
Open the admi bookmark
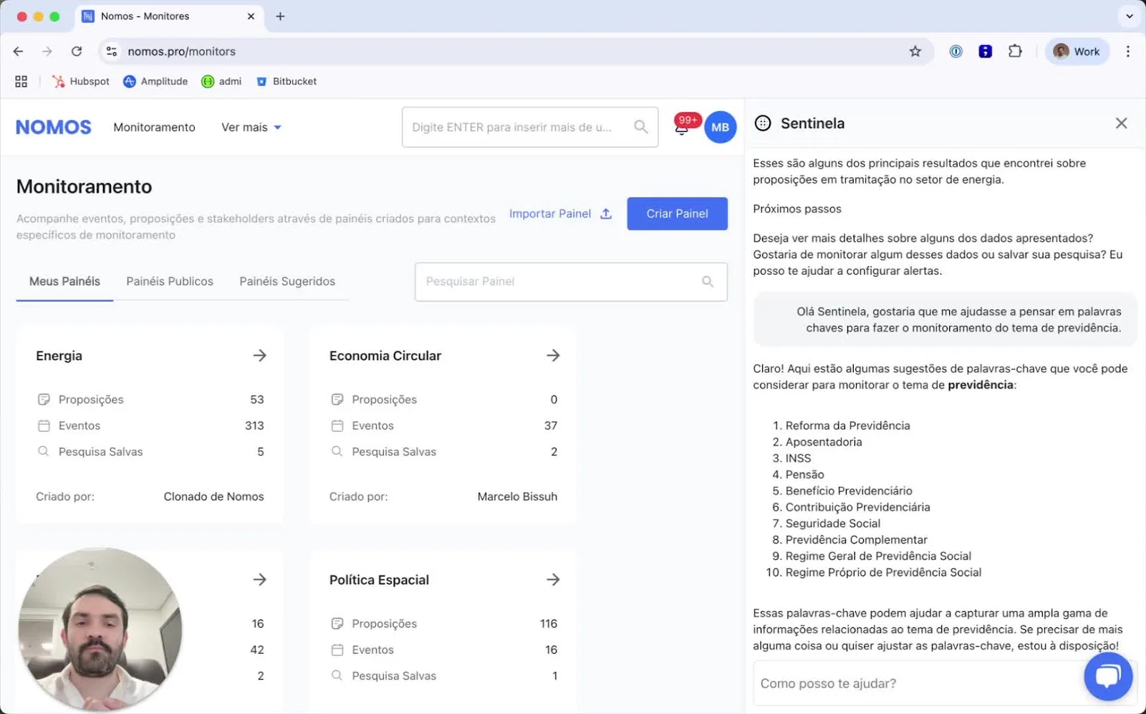221,82
